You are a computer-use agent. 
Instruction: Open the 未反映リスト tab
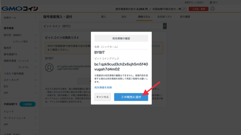coord(164,17)
